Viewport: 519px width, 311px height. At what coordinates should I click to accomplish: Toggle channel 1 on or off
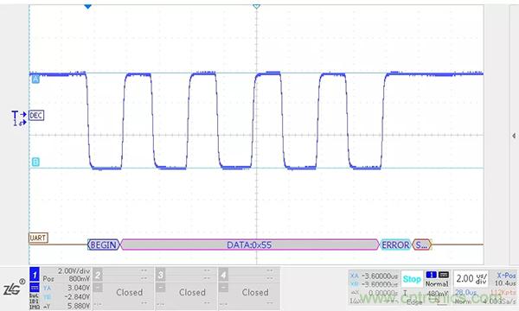pyautogui.click(x=35, y=275)
